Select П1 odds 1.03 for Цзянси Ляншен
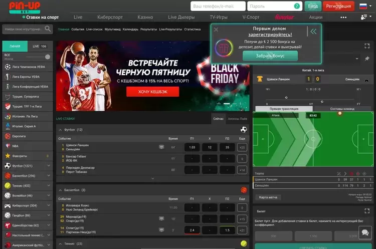This screenshot has width=376, height=249. point(192,147)
